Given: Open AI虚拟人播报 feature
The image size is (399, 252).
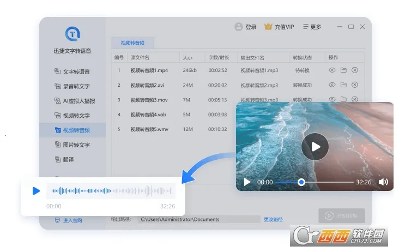Looking at the screenshot, I should click(x=75, y=101).
